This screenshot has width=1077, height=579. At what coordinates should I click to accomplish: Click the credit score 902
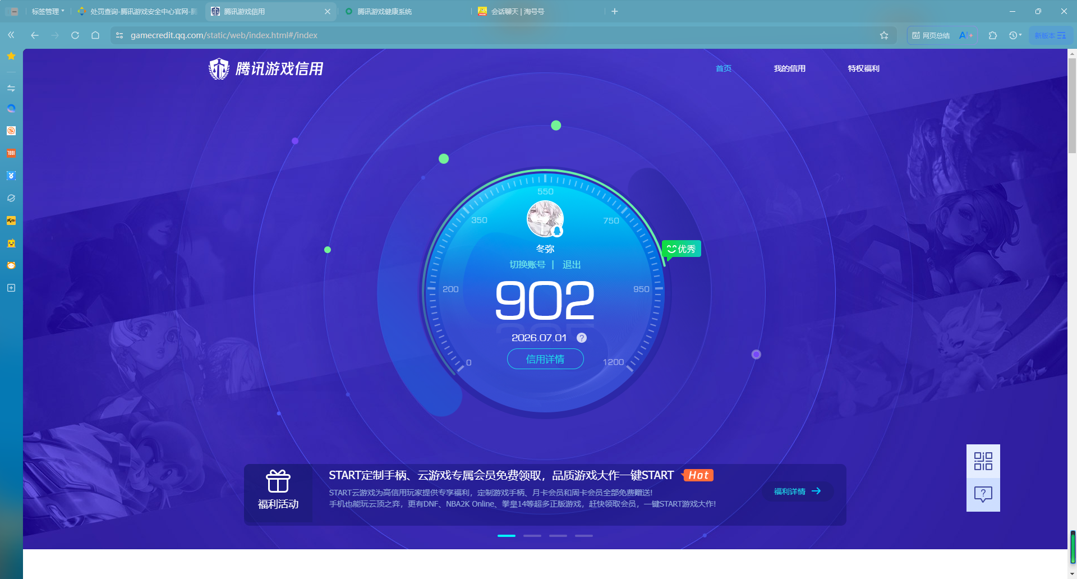pyautogui.click(x=545, y=301)
